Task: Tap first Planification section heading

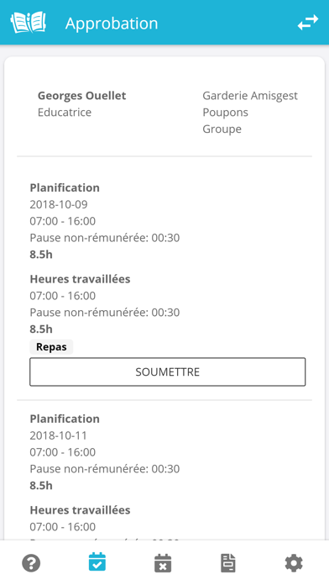Action: tap(65, 187)
